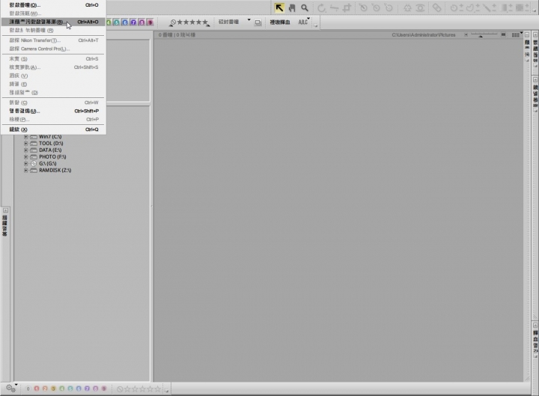Choose the Exit (X) Ctrl+Q menu item
Screen dimensions: 539x396
tap(53, 130)
